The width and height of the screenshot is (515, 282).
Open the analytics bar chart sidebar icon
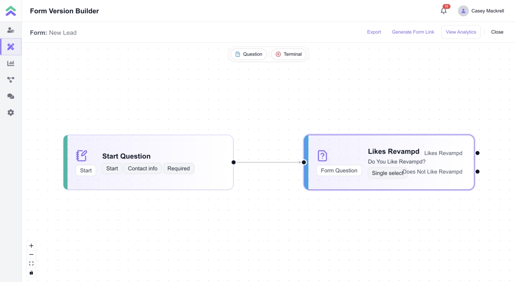tap(11, 63)
